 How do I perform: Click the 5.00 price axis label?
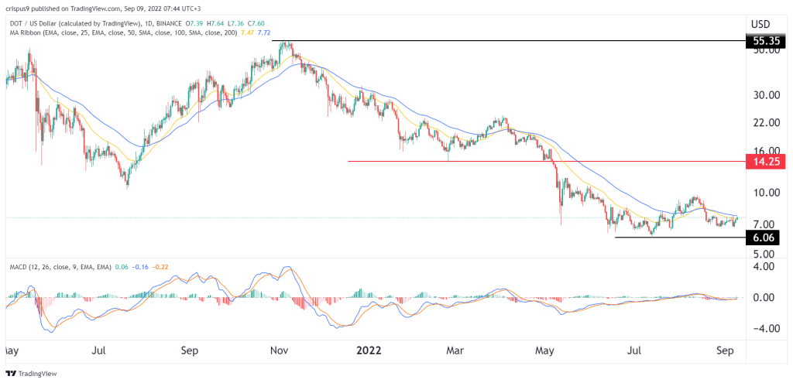764,254
